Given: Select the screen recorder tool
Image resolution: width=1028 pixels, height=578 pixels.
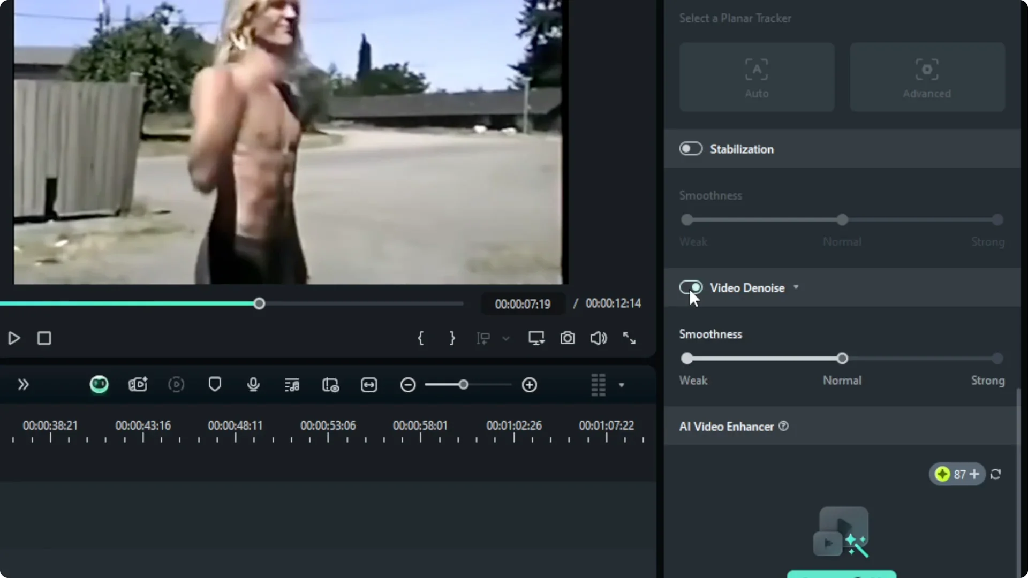Looking at the screenshot, I should click(x=138, y=384).
